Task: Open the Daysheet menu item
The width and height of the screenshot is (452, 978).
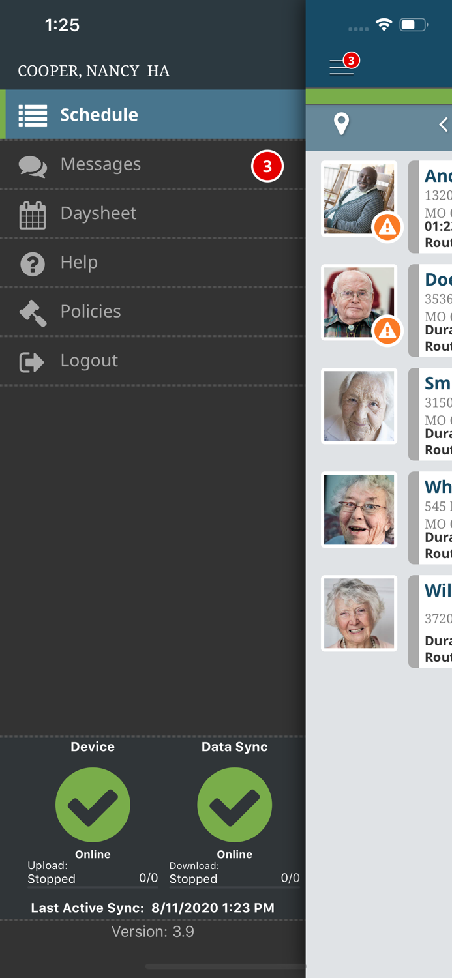Action: point(153,214)
